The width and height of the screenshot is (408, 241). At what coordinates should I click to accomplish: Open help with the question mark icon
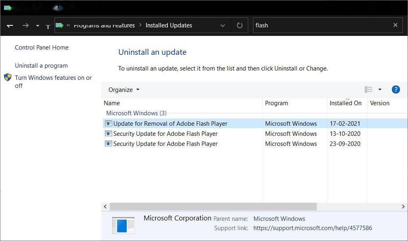pyautogui.click(x=396, y=89)
